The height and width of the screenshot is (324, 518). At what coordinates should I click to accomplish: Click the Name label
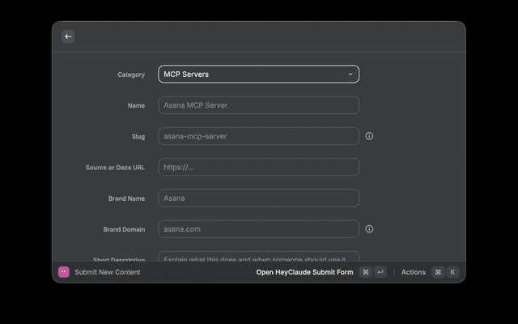point(136,105)
